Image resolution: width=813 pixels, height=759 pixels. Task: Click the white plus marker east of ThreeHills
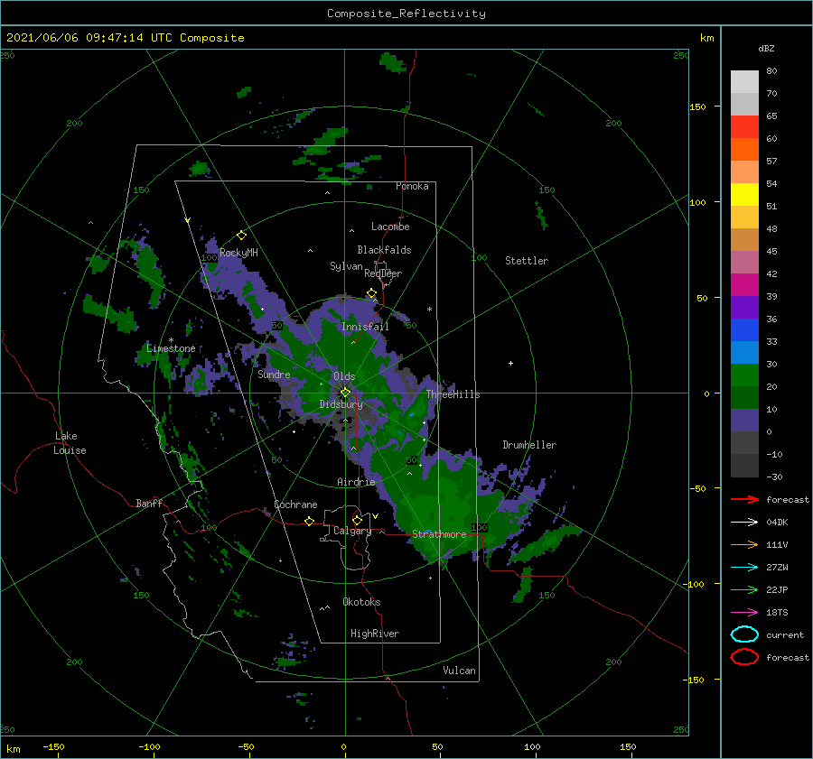[510, 363]
